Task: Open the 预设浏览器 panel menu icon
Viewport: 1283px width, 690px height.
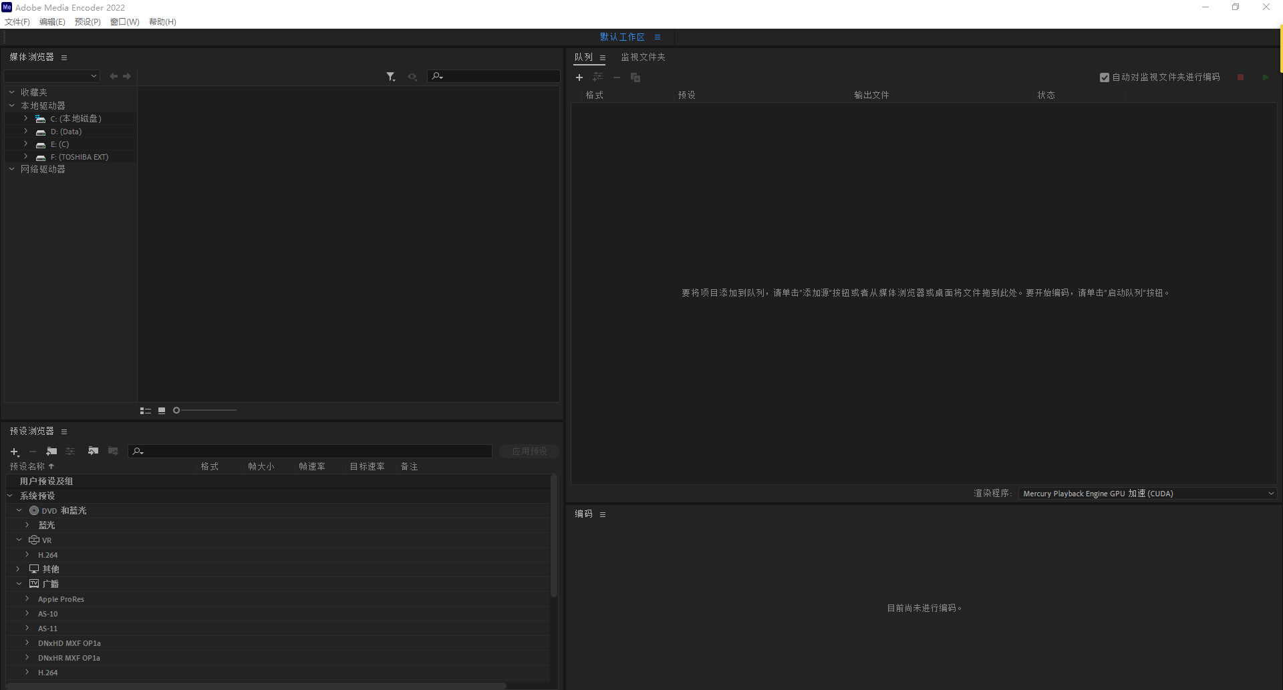Action: [64, 432]
